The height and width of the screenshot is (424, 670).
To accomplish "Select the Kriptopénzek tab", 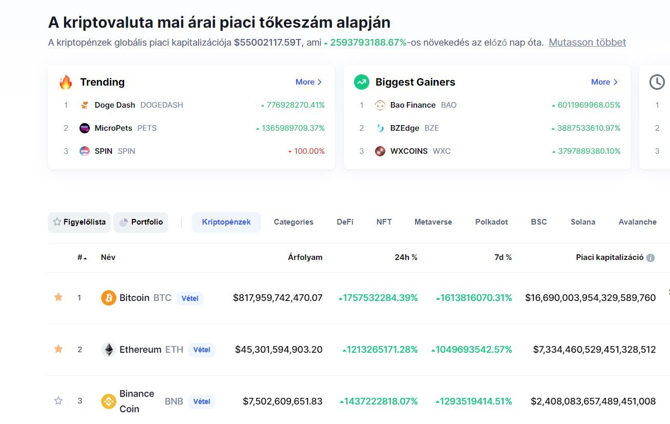I will (x=226, y=222).
